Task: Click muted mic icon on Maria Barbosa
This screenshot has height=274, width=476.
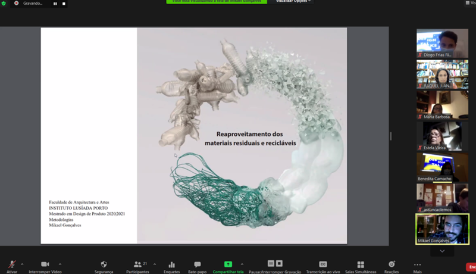Action: point(420,117)
